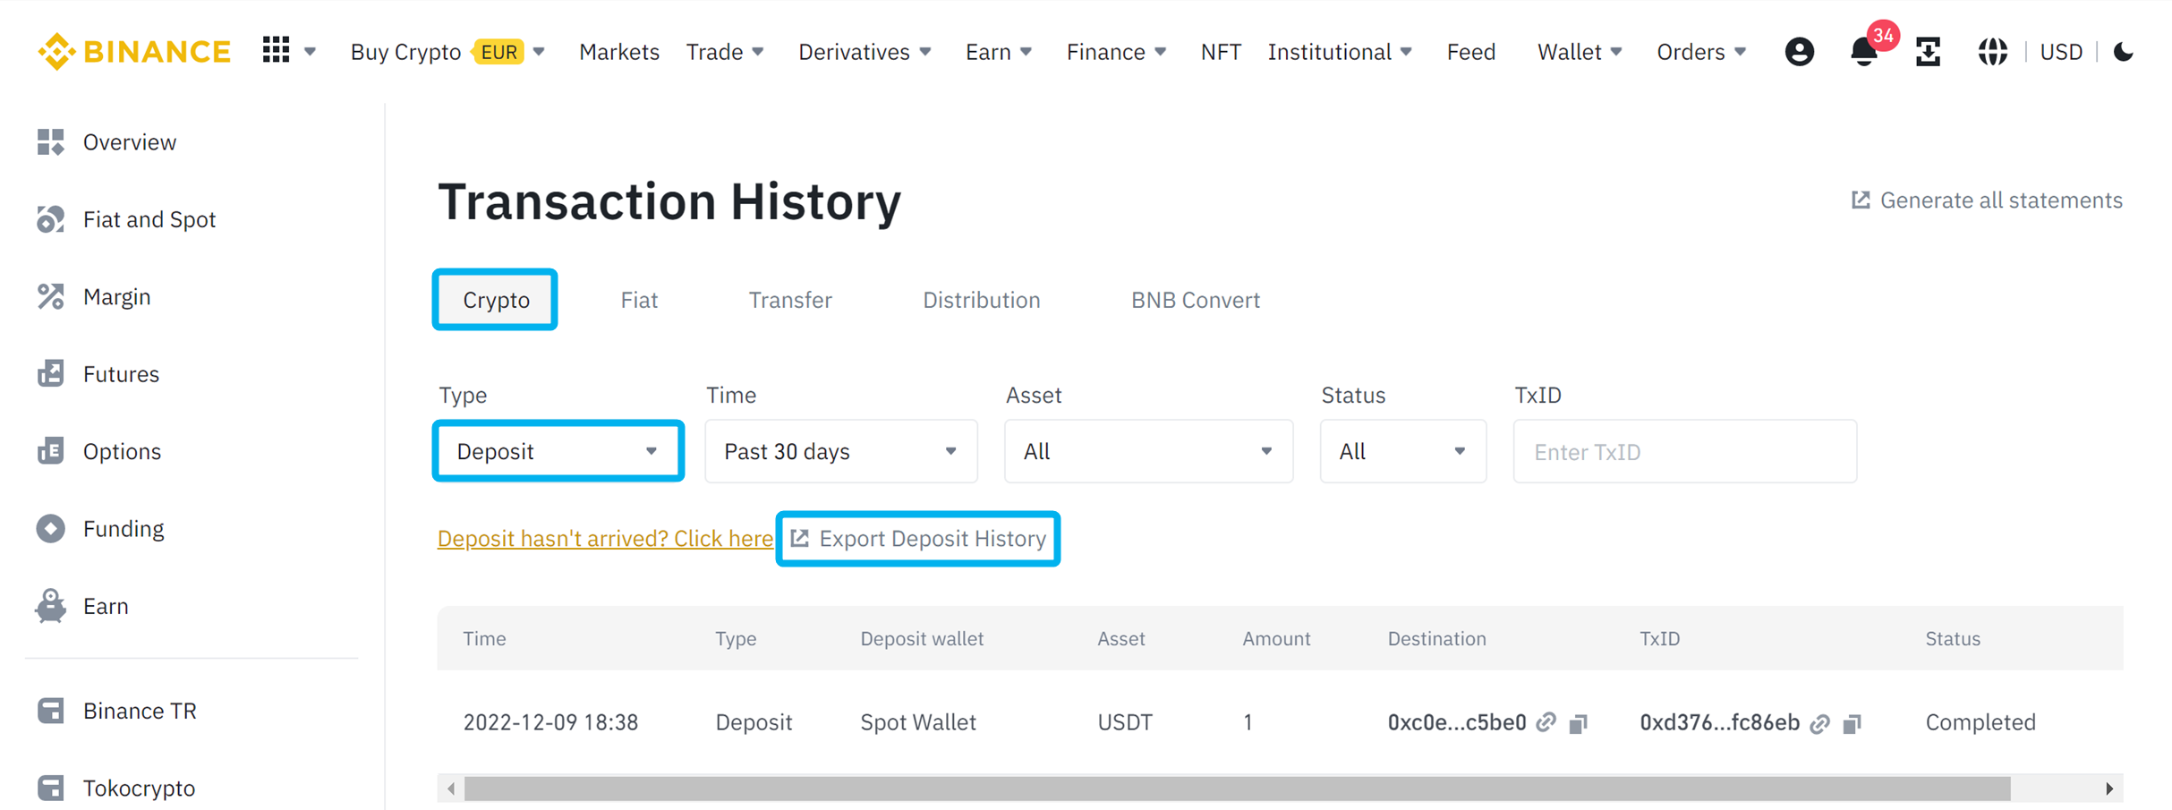Screen dimensions: 2172x810
Task: Click Export Deposit History text
Action: tap(933, 538)
